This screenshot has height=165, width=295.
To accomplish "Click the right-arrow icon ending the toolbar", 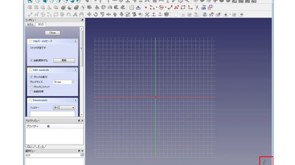I will (241, 15).
